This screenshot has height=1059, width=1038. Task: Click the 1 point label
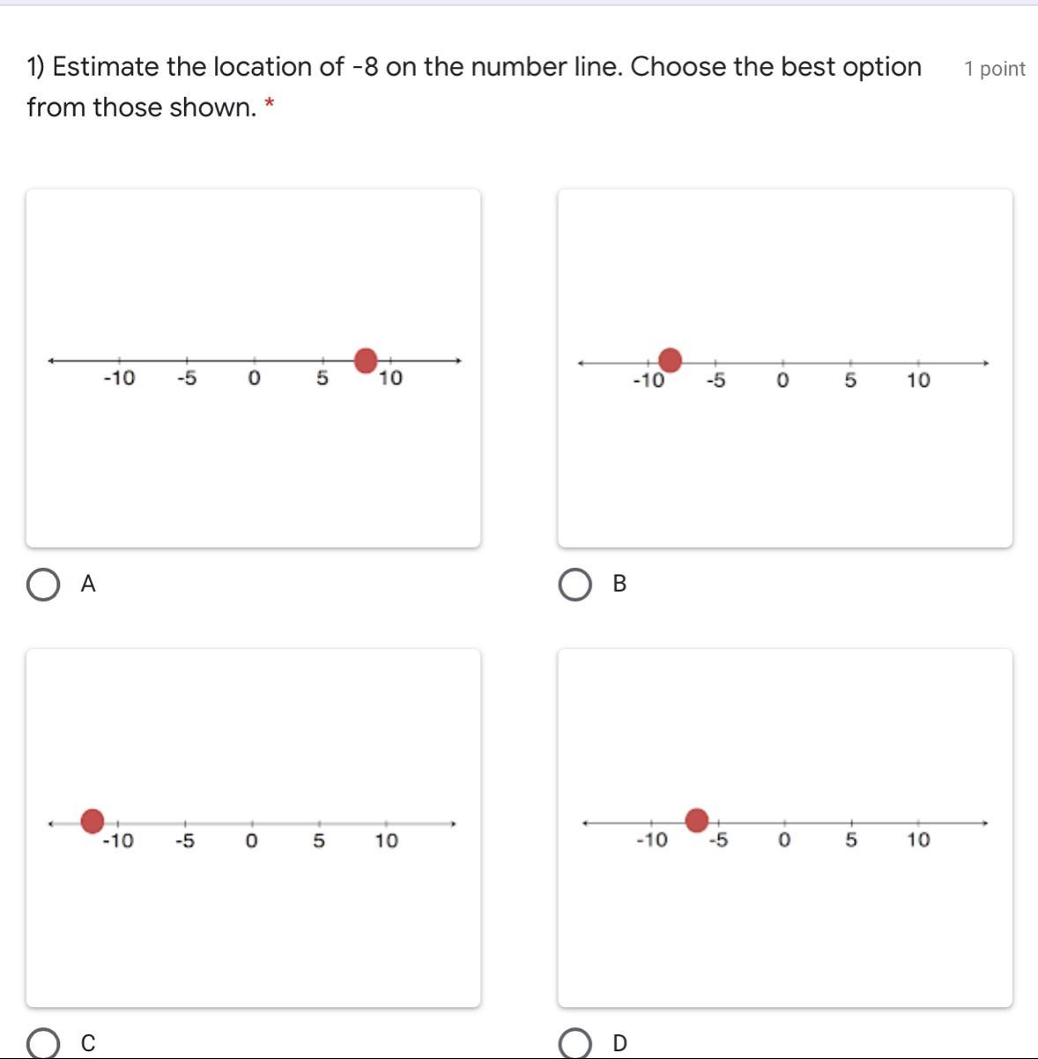pyautogui.click(x=995, y=69)
